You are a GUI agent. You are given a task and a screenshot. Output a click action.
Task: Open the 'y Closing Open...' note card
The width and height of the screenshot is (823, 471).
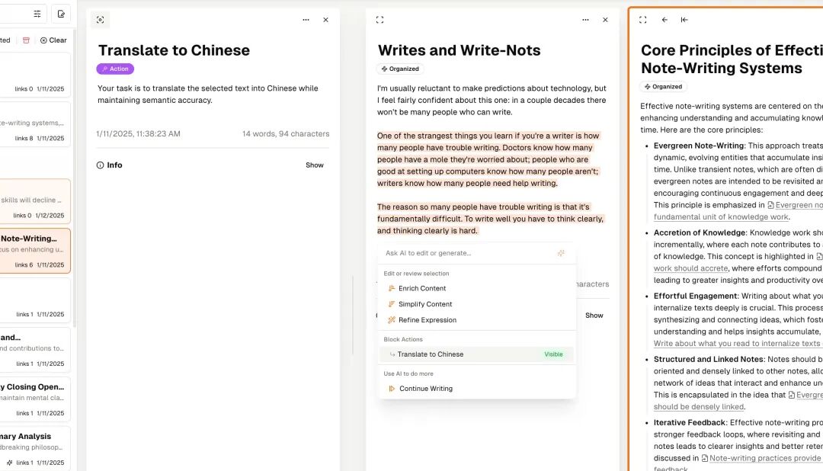pos(35,399)
